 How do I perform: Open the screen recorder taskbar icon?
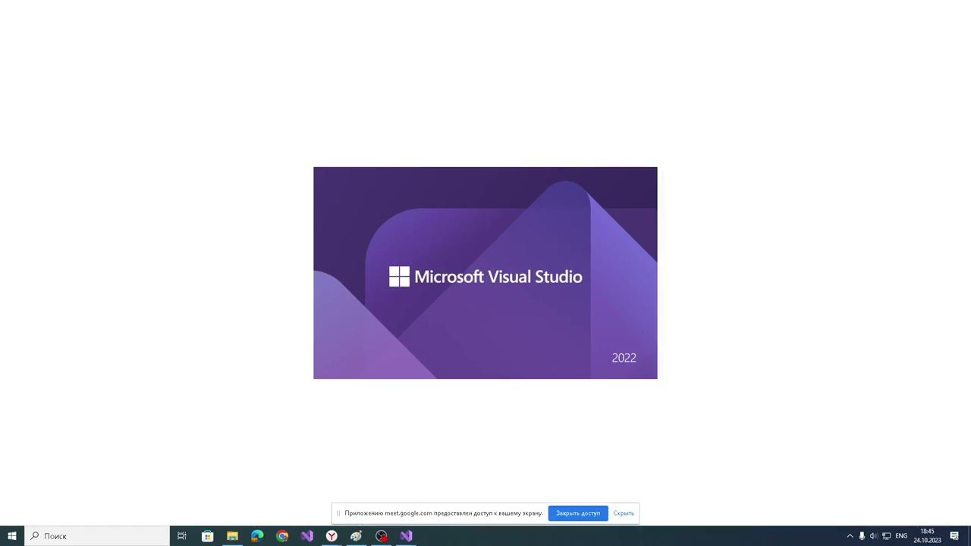[x=382, y=536]
